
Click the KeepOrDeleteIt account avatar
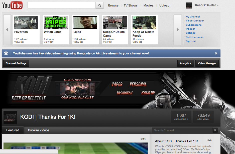point(189,5)
